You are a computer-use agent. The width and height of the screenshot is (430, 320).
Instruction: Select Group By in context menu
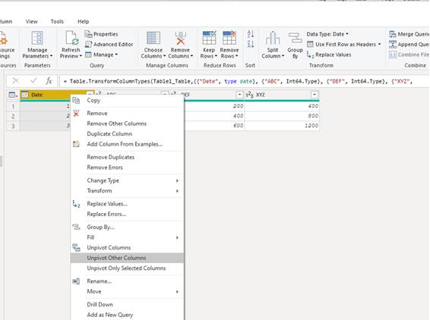[x=127, y=227]
